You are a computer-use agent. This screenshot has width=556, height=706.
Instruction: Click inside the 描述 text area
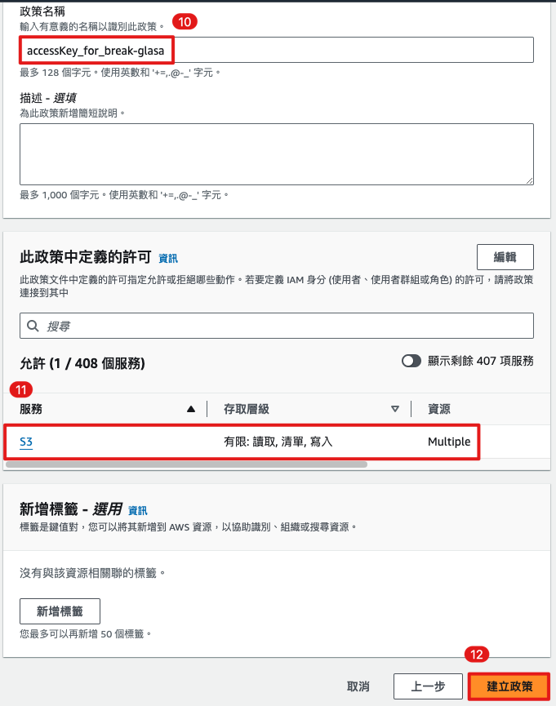click(x=276, y=153)
